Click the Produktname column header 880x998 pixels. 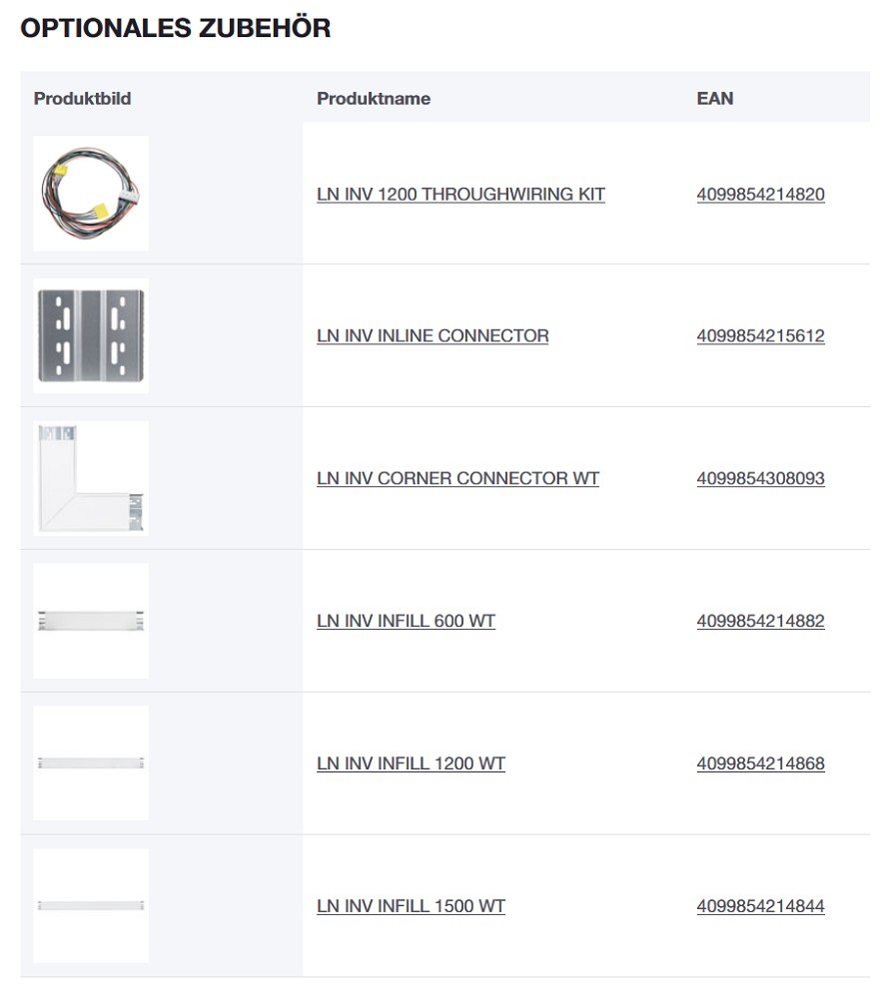coord(374,99)
